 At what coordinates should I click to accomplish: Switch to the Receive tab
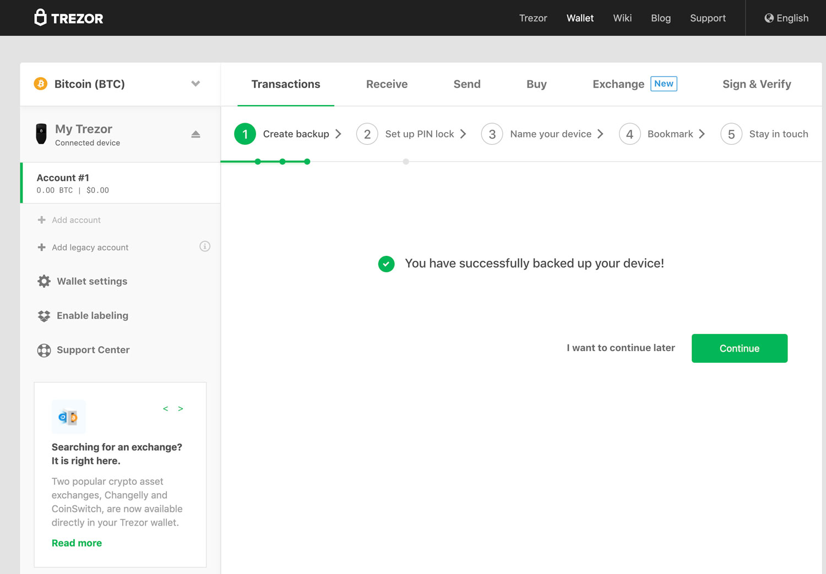(387, 84)
